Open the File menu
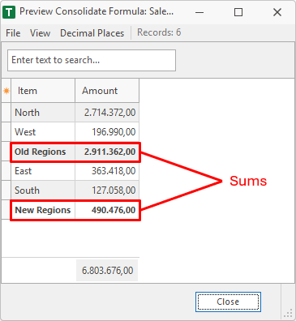Viewport: 296px width, 321px height. pyautogui.click(x=13, y=33)
